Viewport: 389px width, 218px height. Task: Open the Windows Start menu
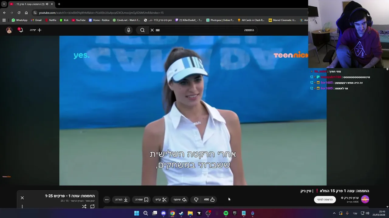[x=137, y=213]
